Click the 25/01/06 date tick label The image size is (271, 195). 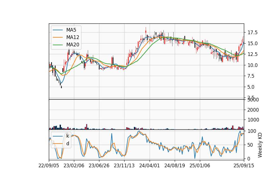pyautogui.click(x=200, y=166)
